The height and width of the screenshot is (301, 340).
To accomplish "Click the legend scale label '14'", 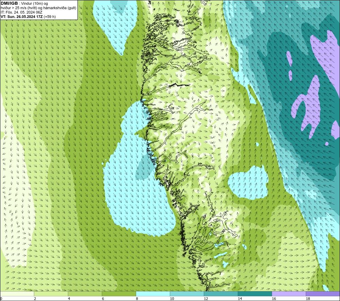I will tap(240, 299).
